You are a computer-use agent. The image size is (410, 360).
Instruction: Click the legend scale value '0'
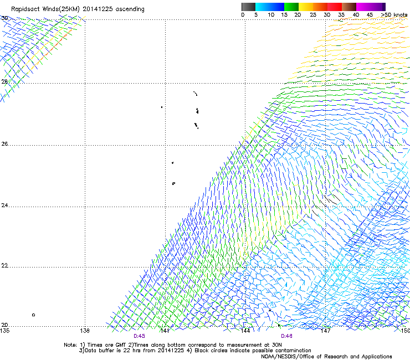[243, 15]
